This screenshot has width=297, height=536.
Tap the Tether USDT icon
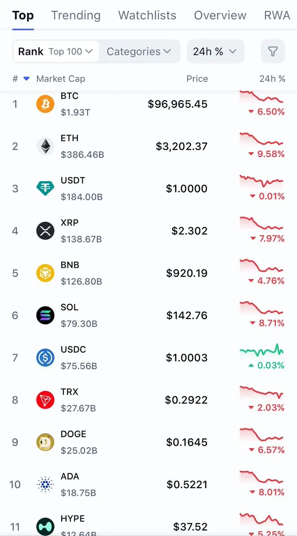click(x=45, y=189)
